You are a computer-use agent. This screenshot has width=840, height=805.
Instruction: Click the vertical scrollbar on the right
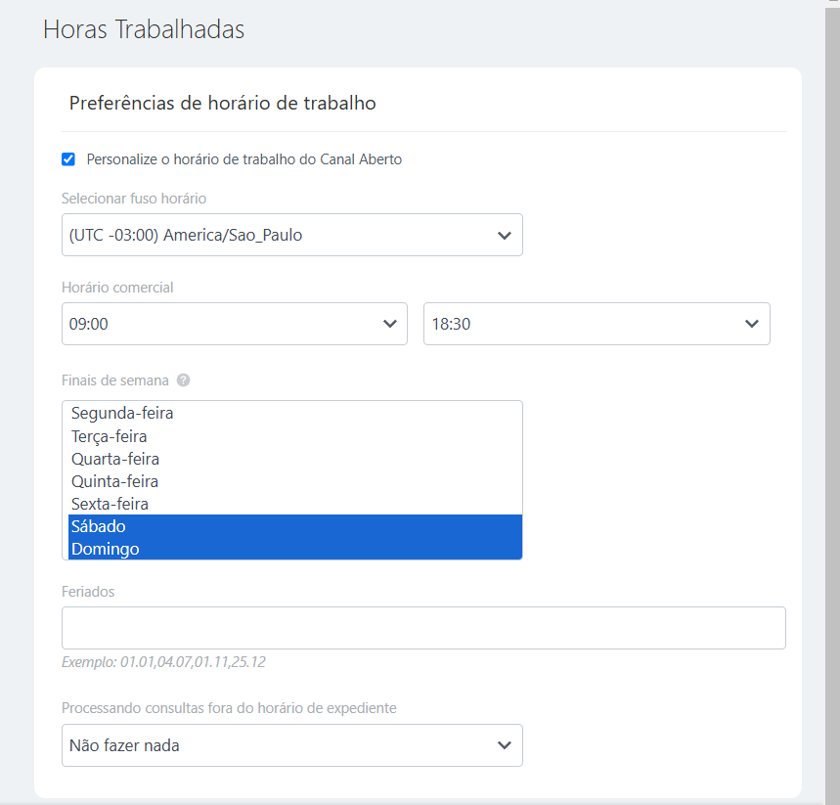[832, 391]
